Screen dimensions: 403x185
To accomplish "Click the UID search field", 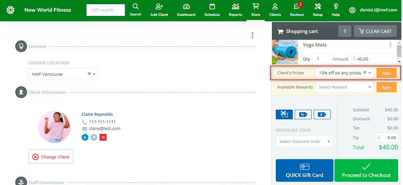I will tap(106, 10).
